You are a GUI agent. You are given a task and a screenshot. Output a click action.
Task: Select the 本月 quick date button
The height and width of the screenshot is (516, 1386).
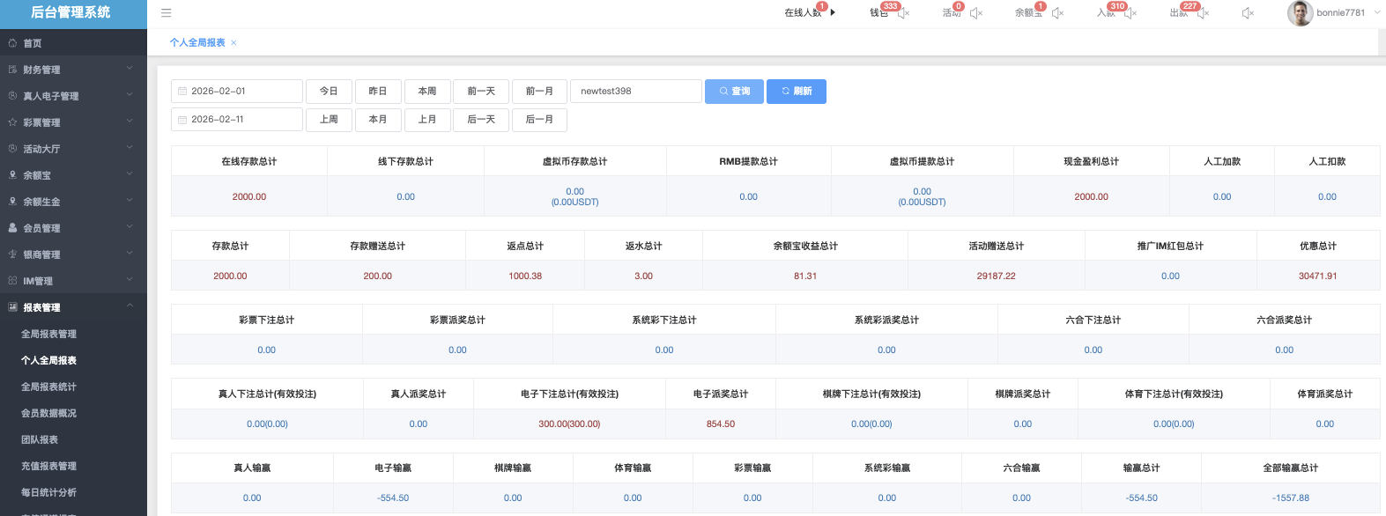coord(378,119)
